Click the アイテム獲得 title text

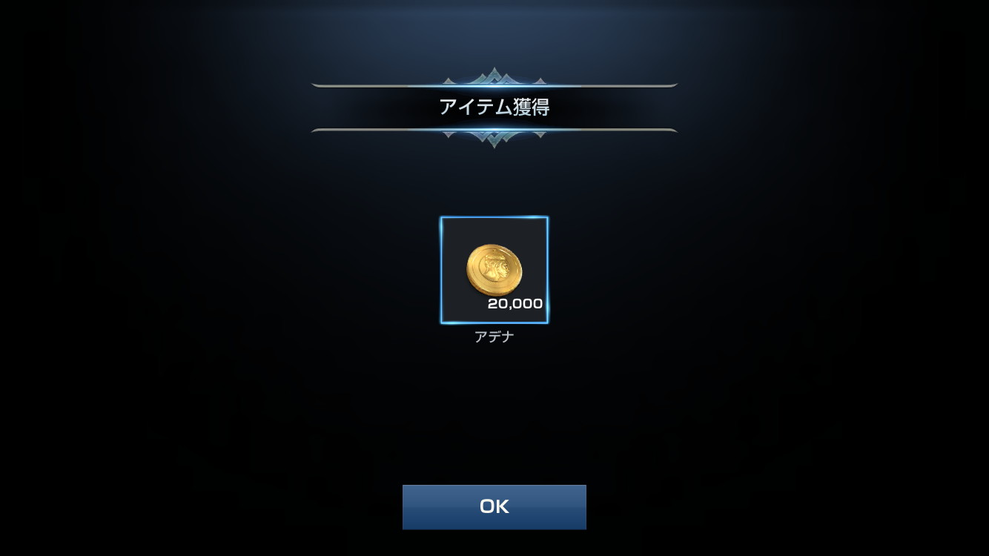tap(494, 107)
